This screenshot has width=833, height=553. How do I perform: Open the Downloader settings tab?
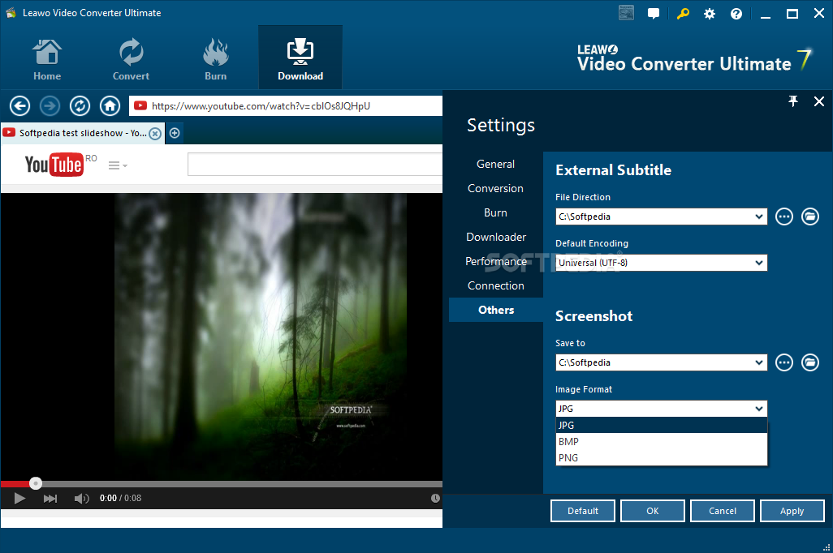495,238
